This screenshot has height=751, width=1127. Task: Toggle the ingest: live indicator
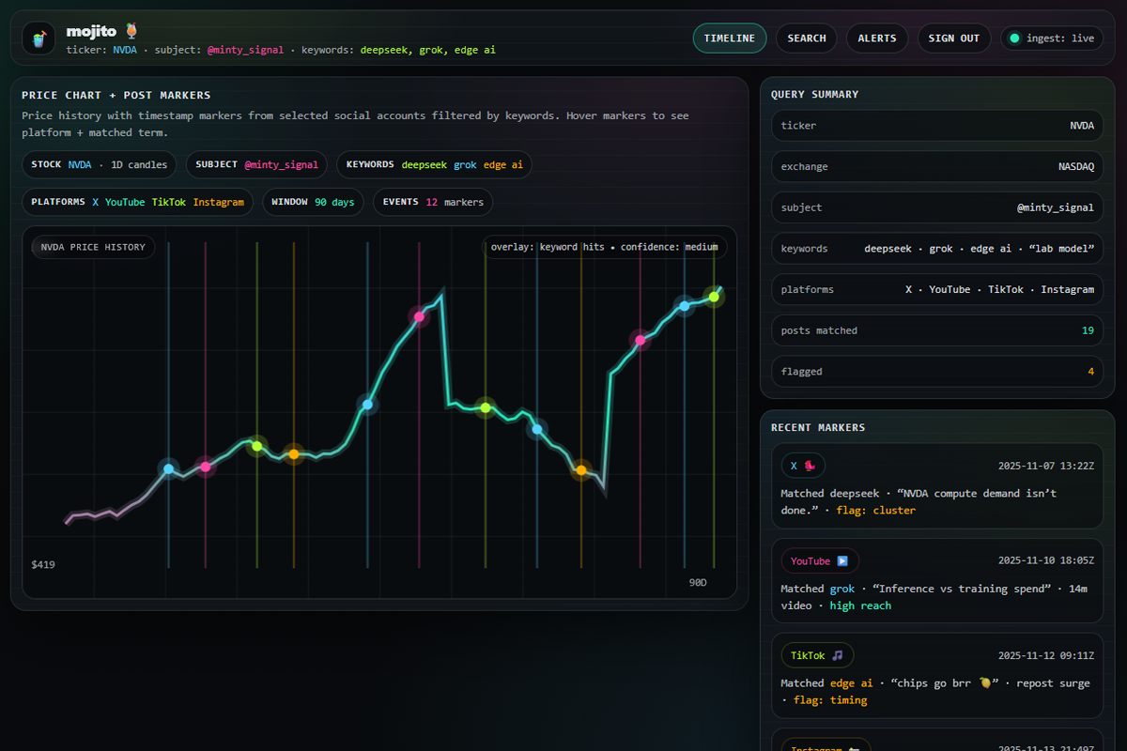[1051, 38]
